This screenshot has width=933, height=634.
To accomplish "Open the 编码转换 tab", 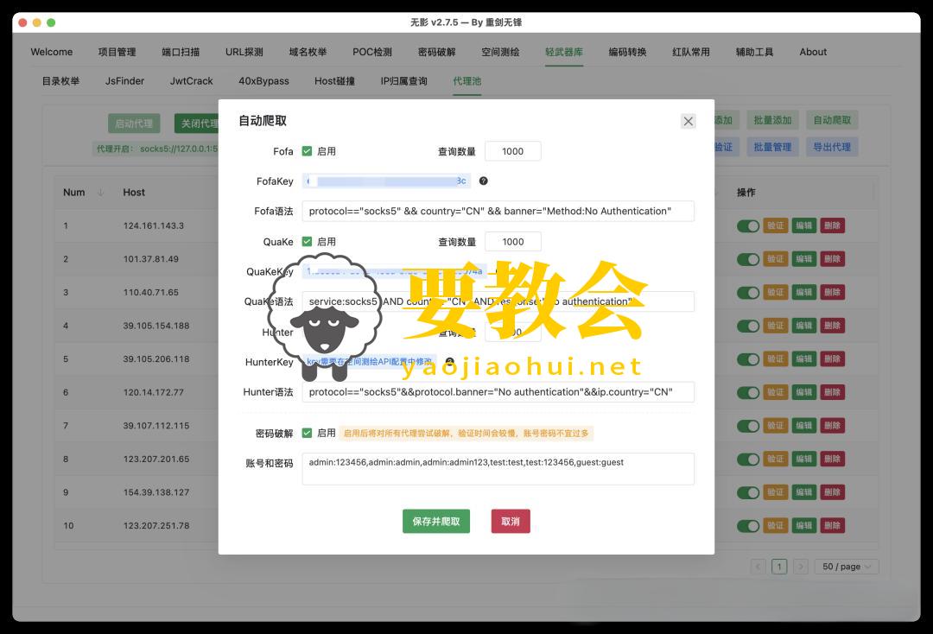I will [628, 52].
